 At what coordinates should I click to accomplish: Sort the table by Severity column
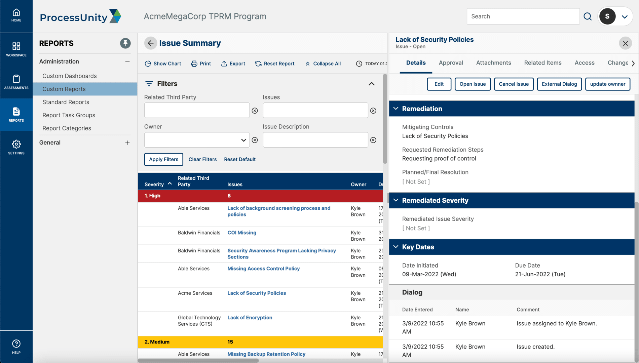click(154, 185)
